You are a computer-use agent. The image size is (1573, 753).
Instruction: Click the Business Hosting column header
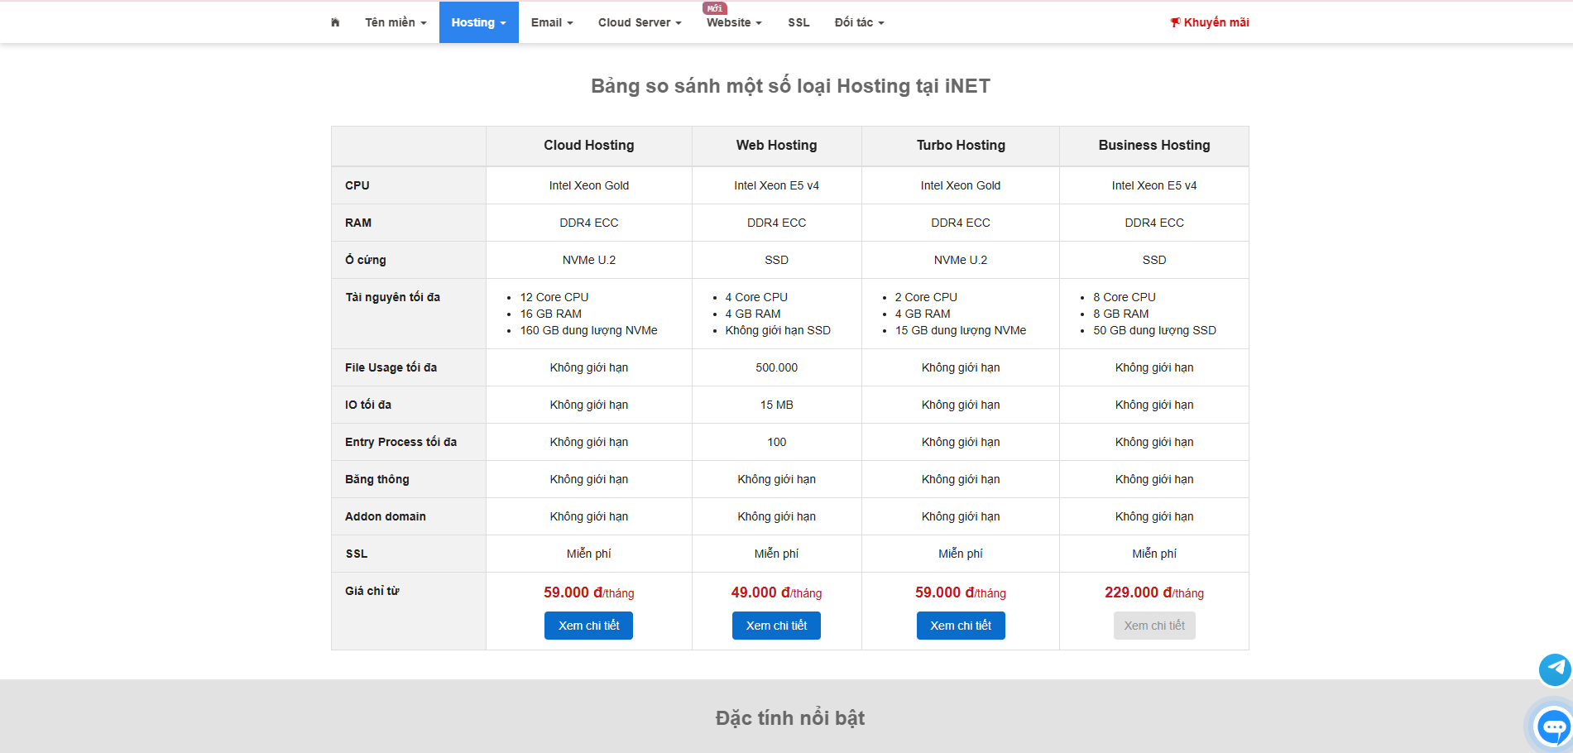point(1153,145)
